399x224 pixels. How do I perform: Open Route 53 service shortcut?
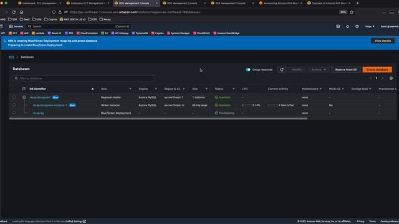[x=54, y=33]
